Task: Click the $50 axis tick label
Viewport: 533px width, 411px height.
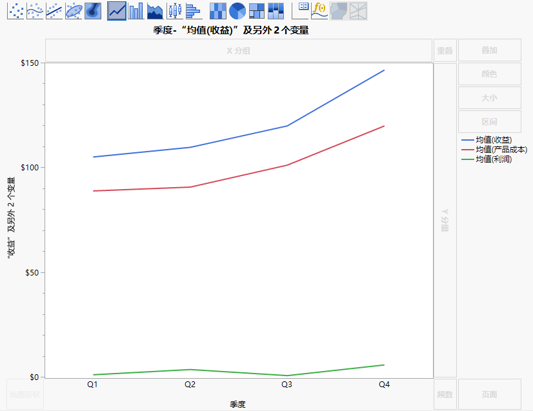Action: click(32, 273)
